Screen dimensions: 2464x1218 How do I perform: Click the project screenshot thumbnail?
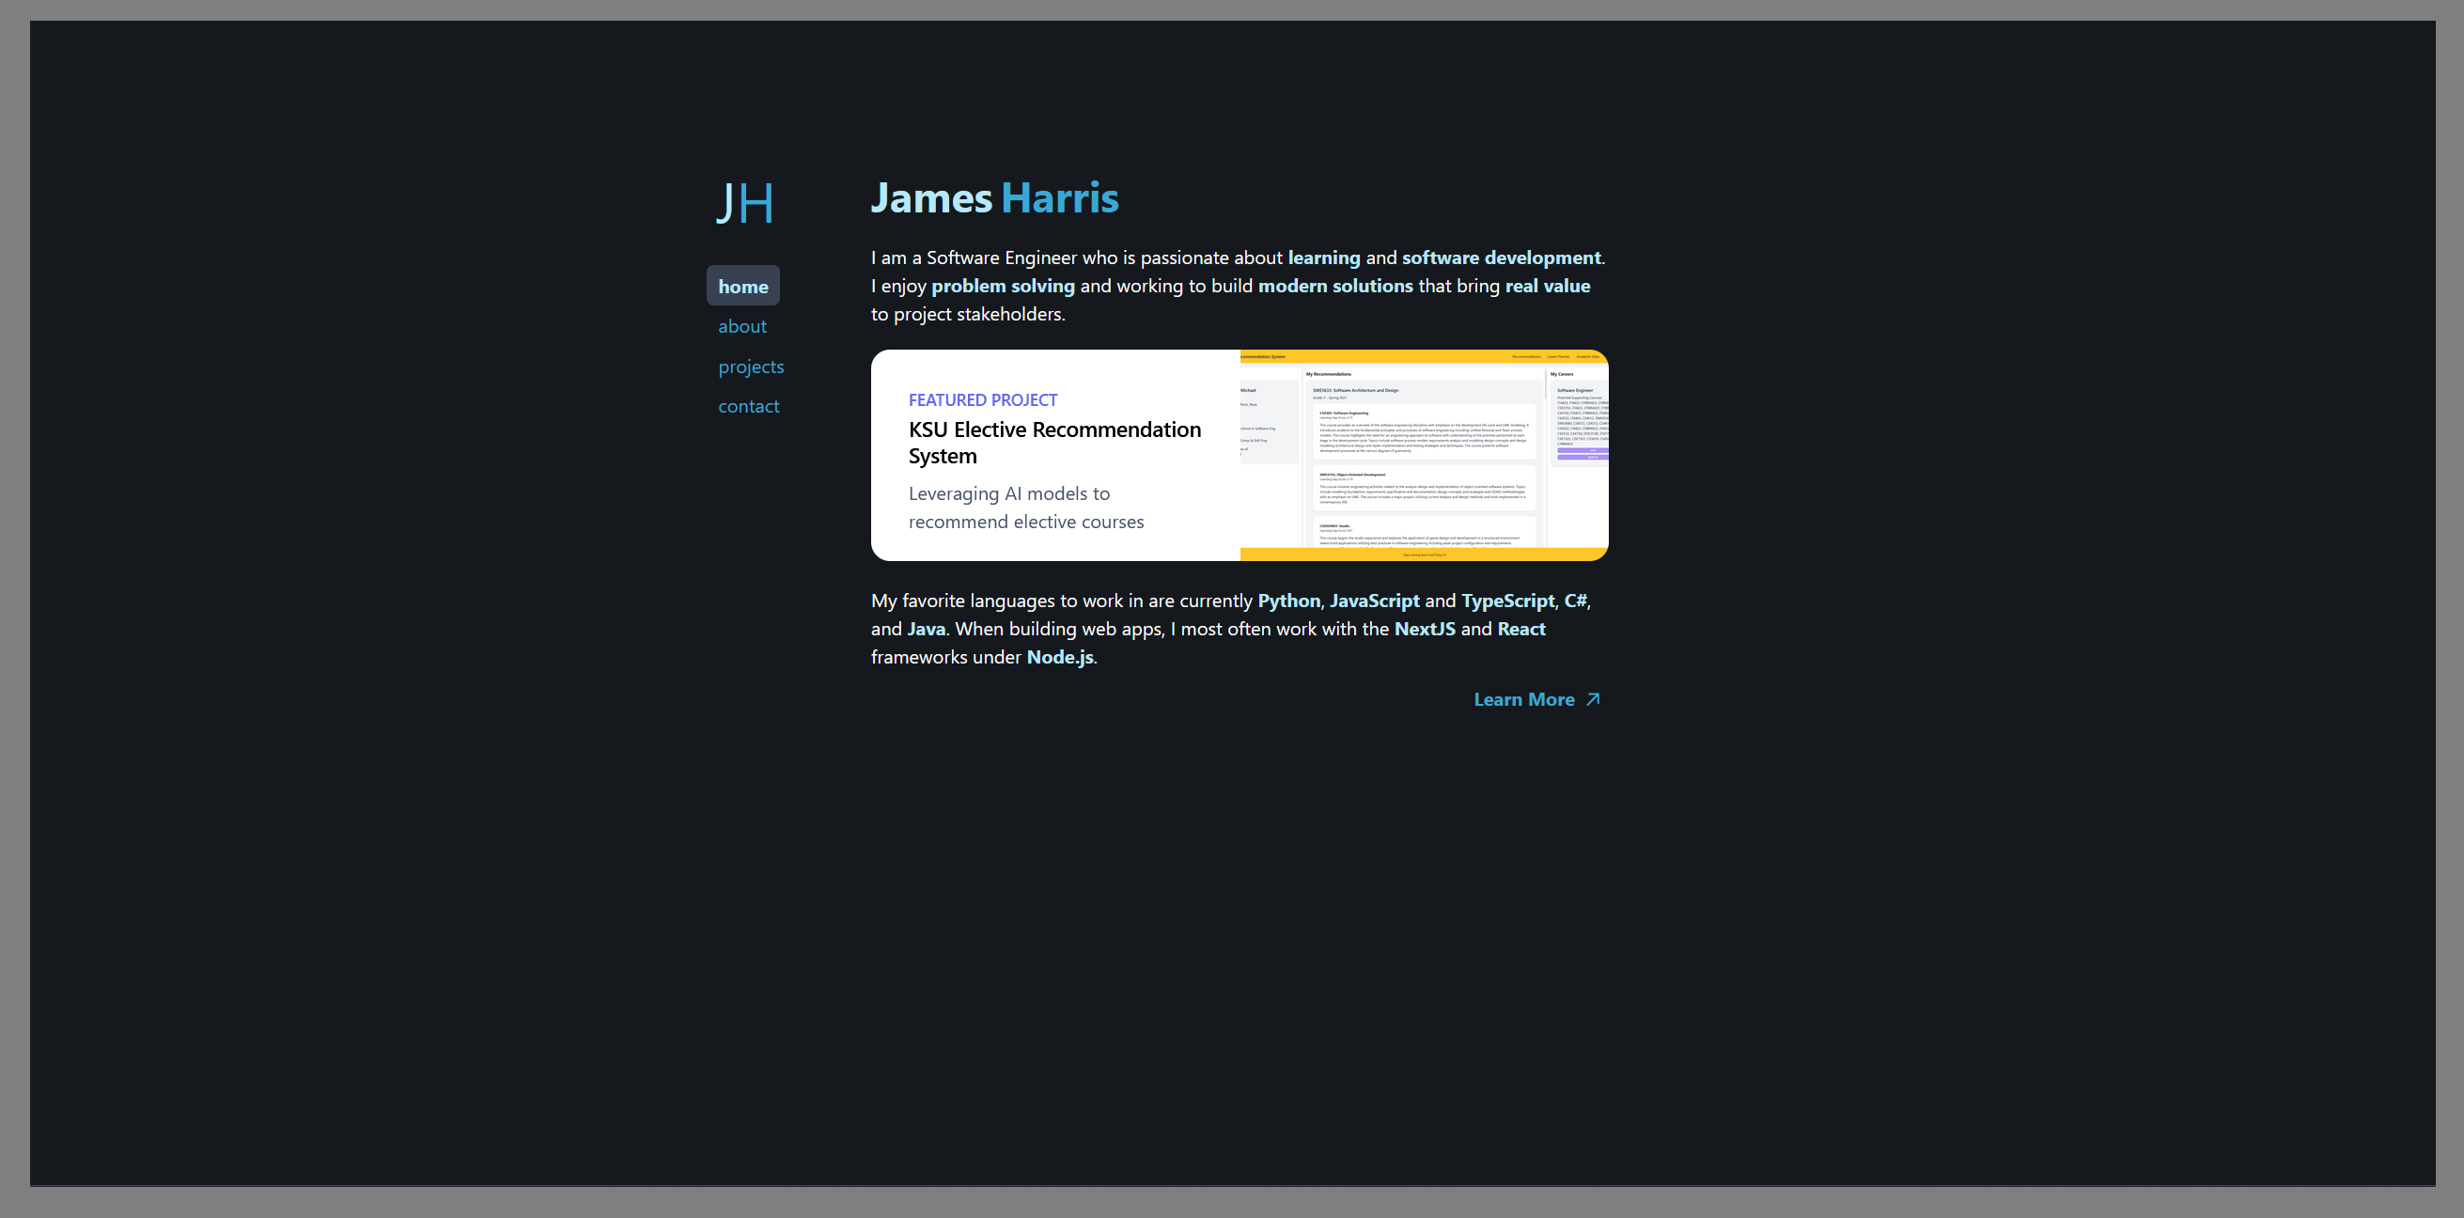pos(1425,456)
